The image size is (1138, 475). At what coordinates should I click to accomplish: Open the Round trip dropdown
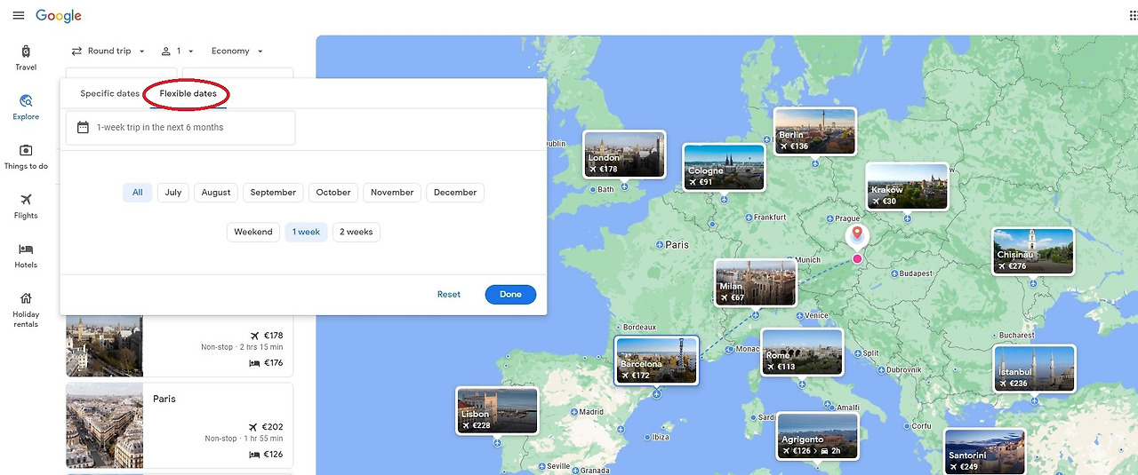(108, 51)
